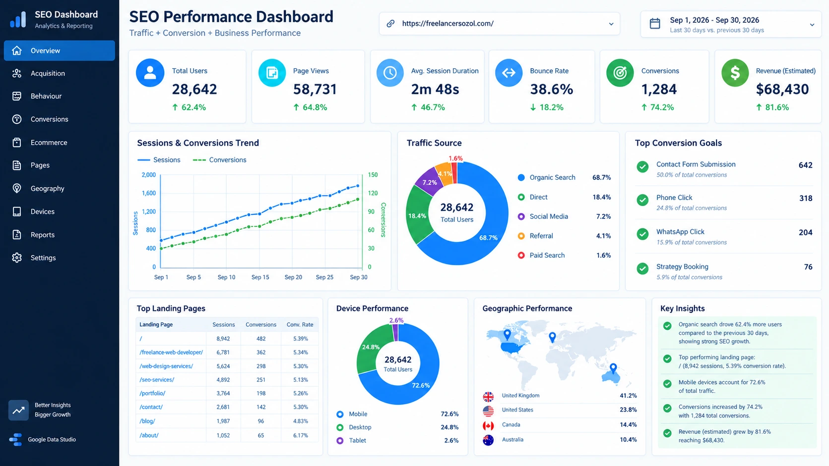Click the Total Users person icon
829x466 pixels.
(150, 73)
